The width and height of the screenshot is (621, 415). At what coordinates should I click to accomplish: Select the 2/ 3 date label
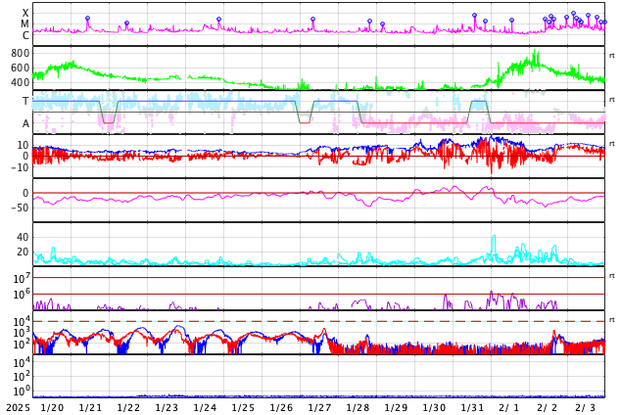586,408
